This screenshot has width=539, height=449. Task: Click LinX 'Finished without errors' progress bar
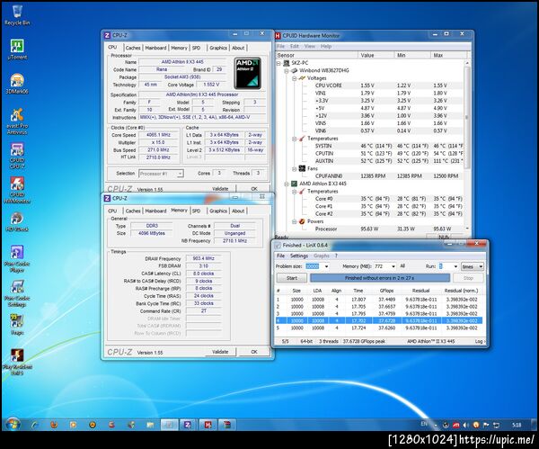(x=380, y=278)
